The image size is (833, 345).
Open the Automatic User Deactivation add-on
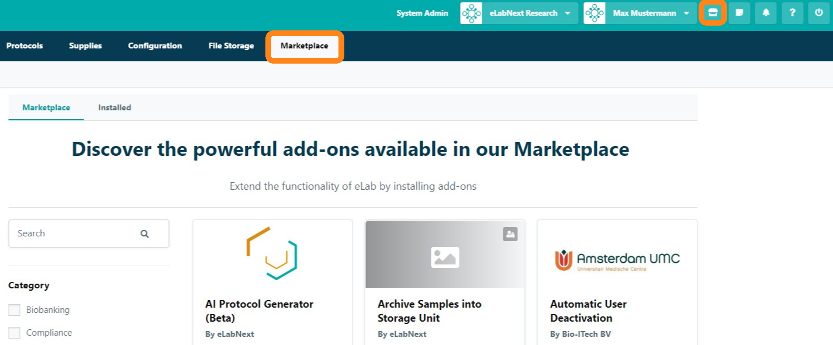pyautogui.click(x=589, y=311)
